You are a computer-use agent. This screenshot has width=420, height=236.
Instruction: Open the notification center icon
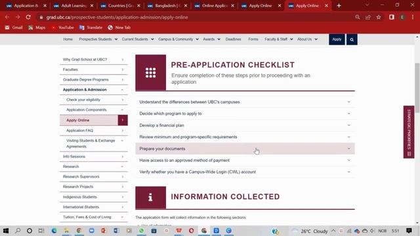pos(409,231)
